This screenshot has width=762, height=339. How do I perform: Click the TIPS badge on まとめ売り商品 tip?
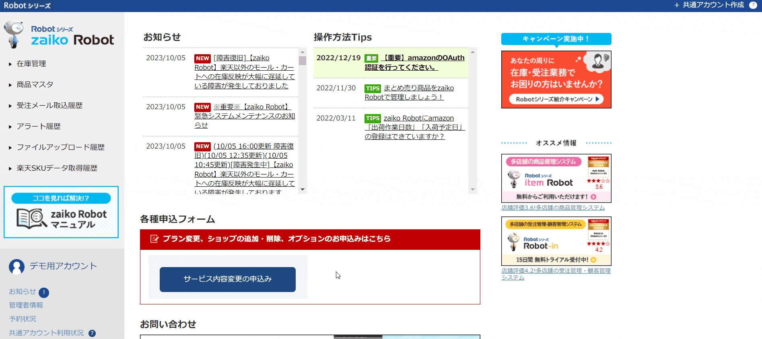click(x=373, y=88)
